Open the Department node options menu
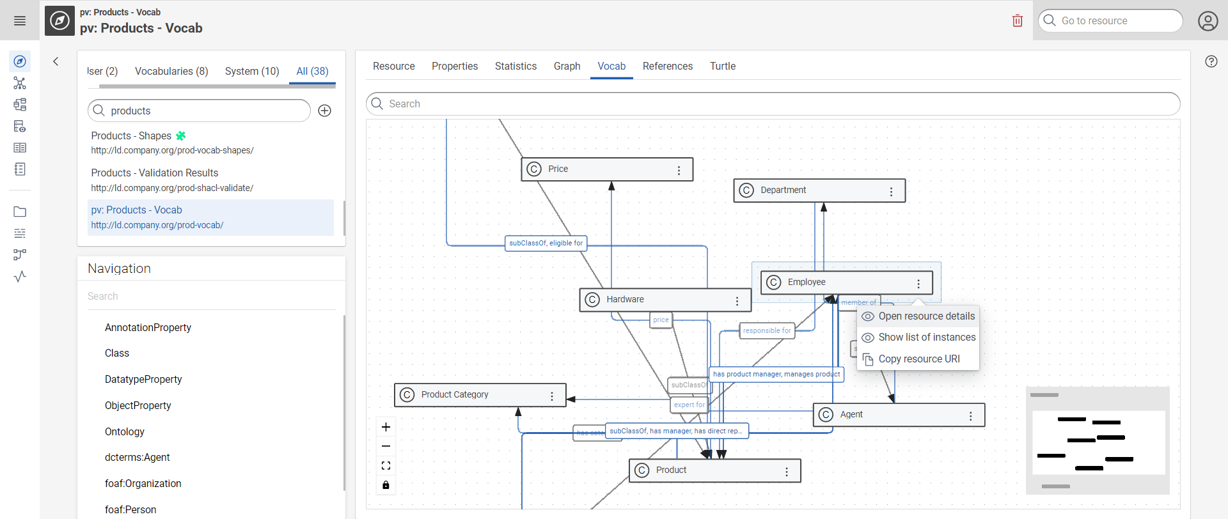 (891, 191)
